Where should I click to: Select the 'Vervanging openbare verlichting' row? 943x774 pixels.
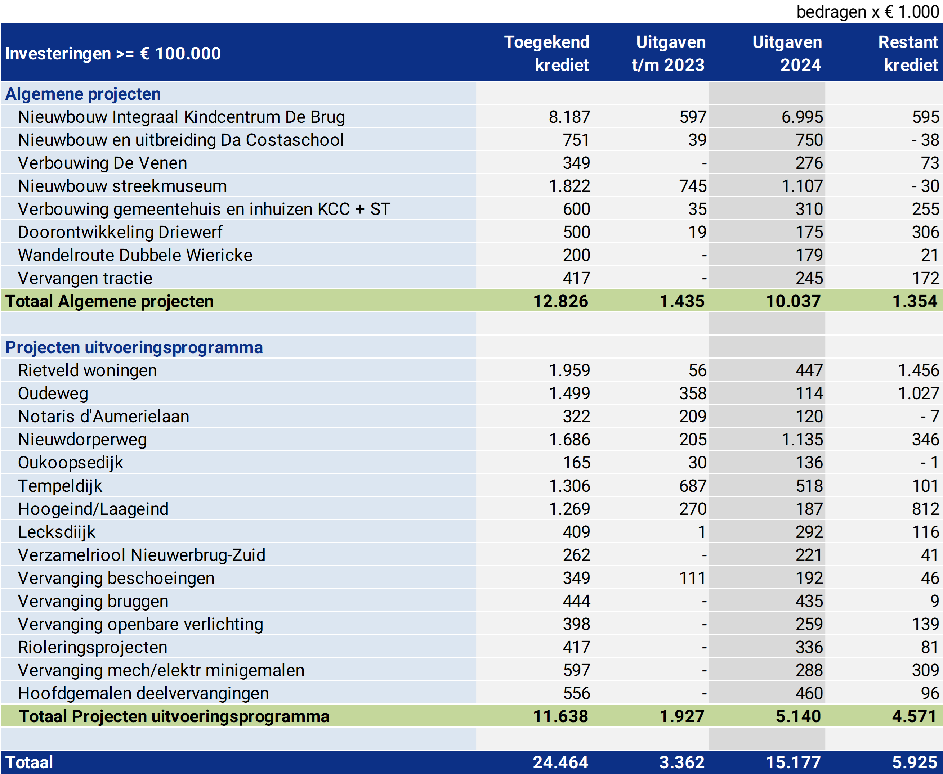(x=140, y=624)
